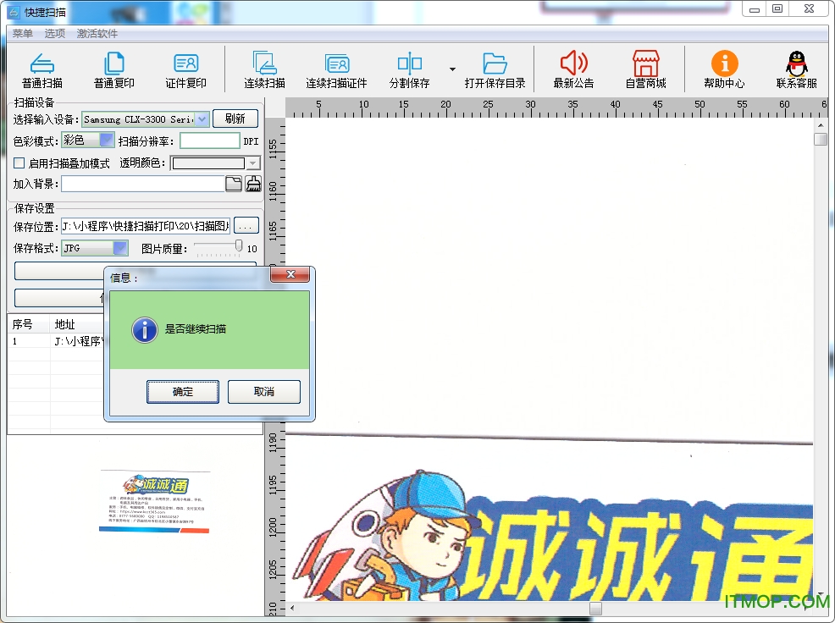Click the 扫描分辨率 DPI input field
This screenshot has width=835, height=623.
click(210, 141)
